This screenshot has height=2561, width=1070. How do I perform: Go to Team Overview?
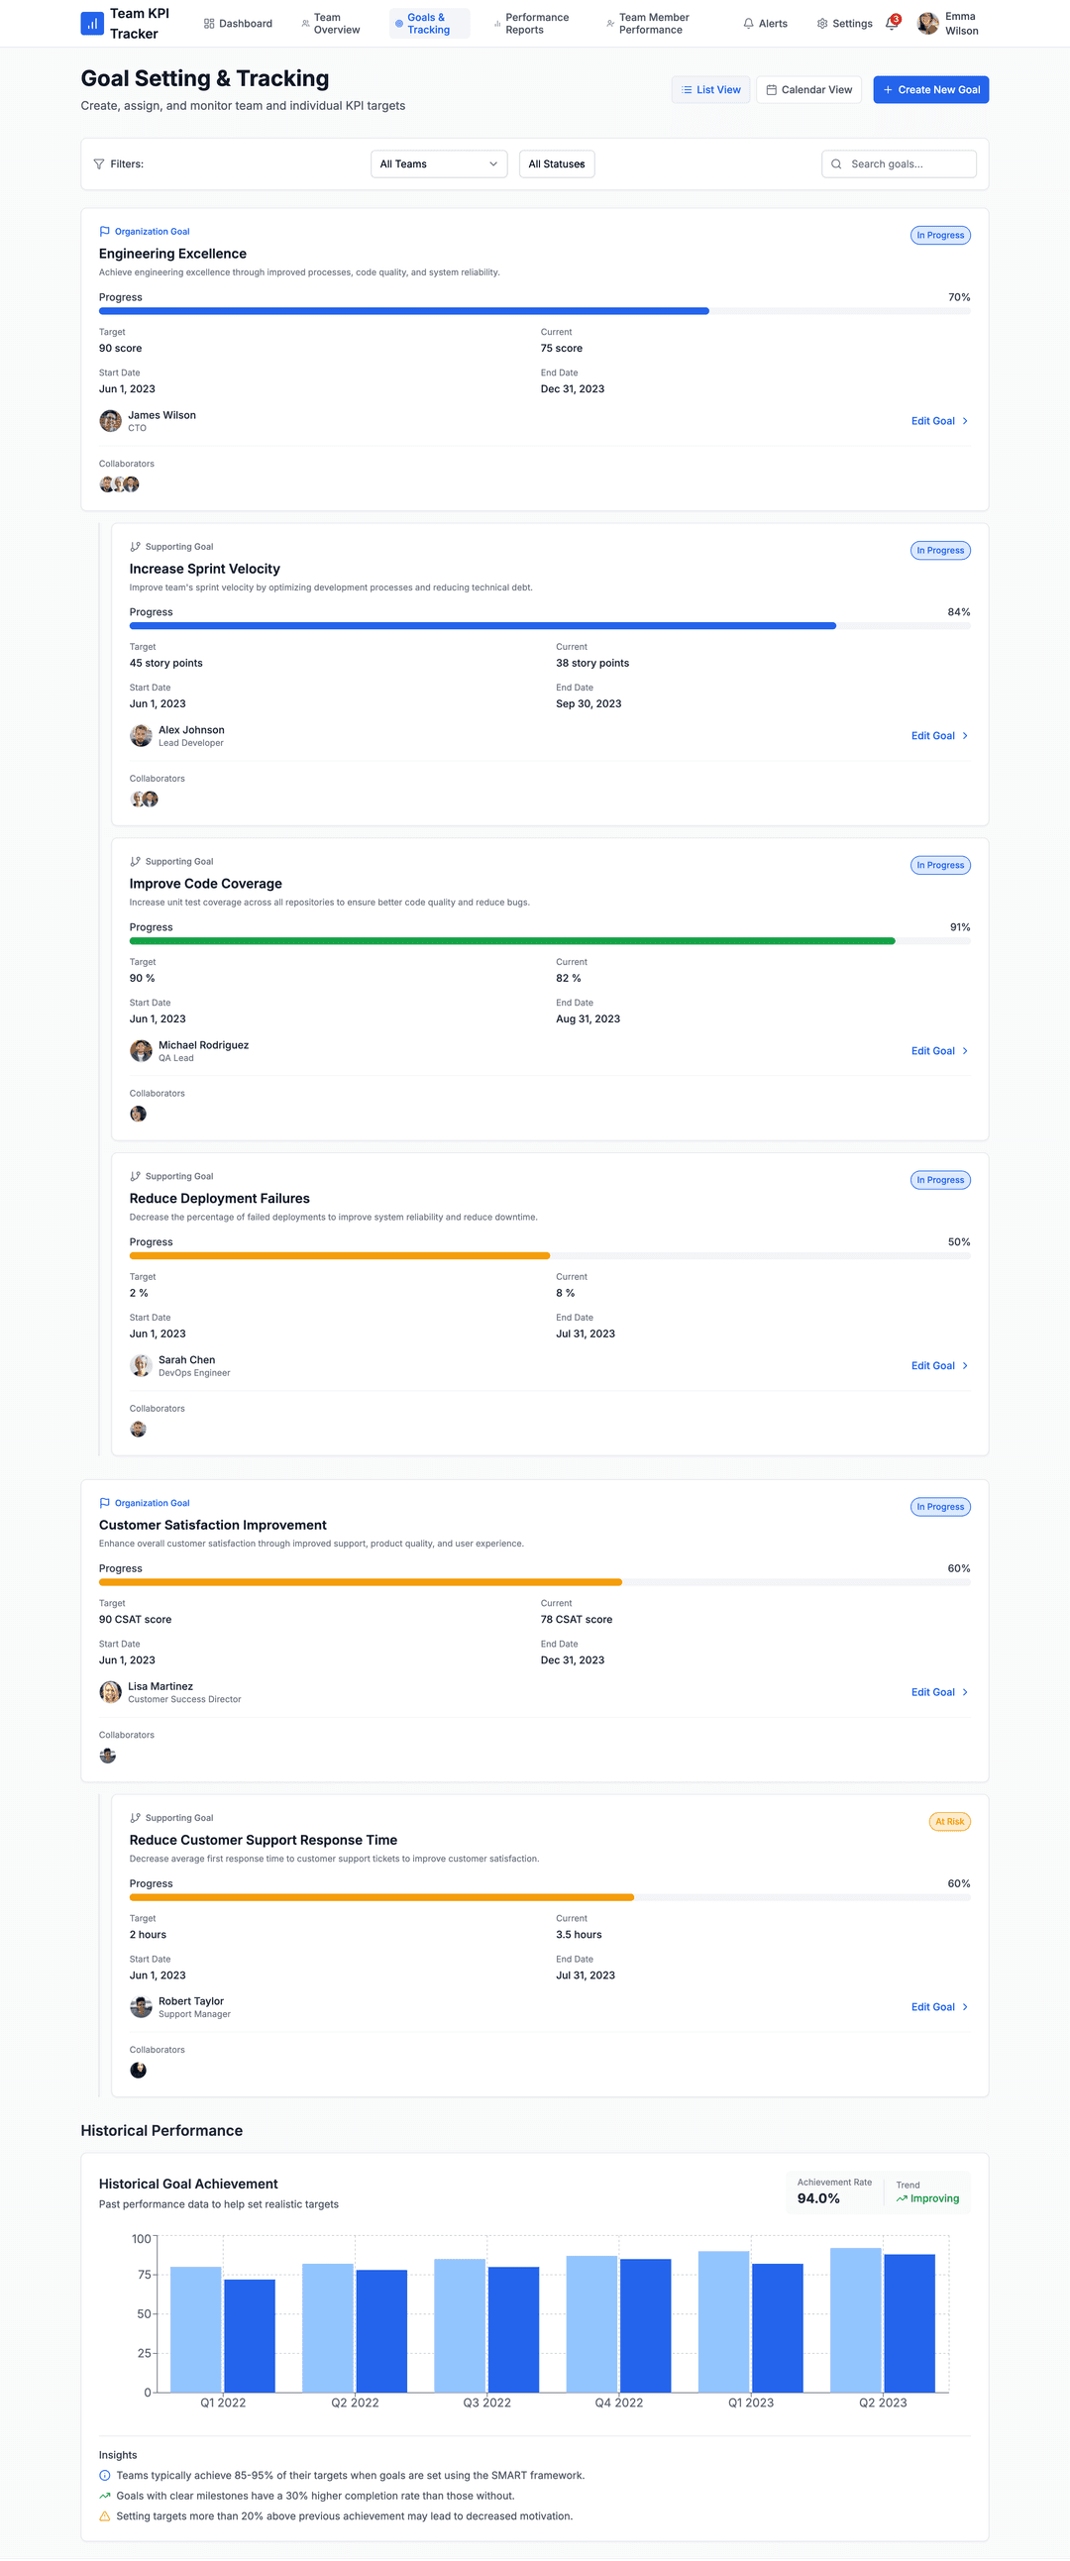[x=330, y=23]
